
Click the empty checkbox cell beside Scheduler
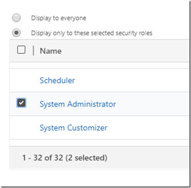pos(21,80)
